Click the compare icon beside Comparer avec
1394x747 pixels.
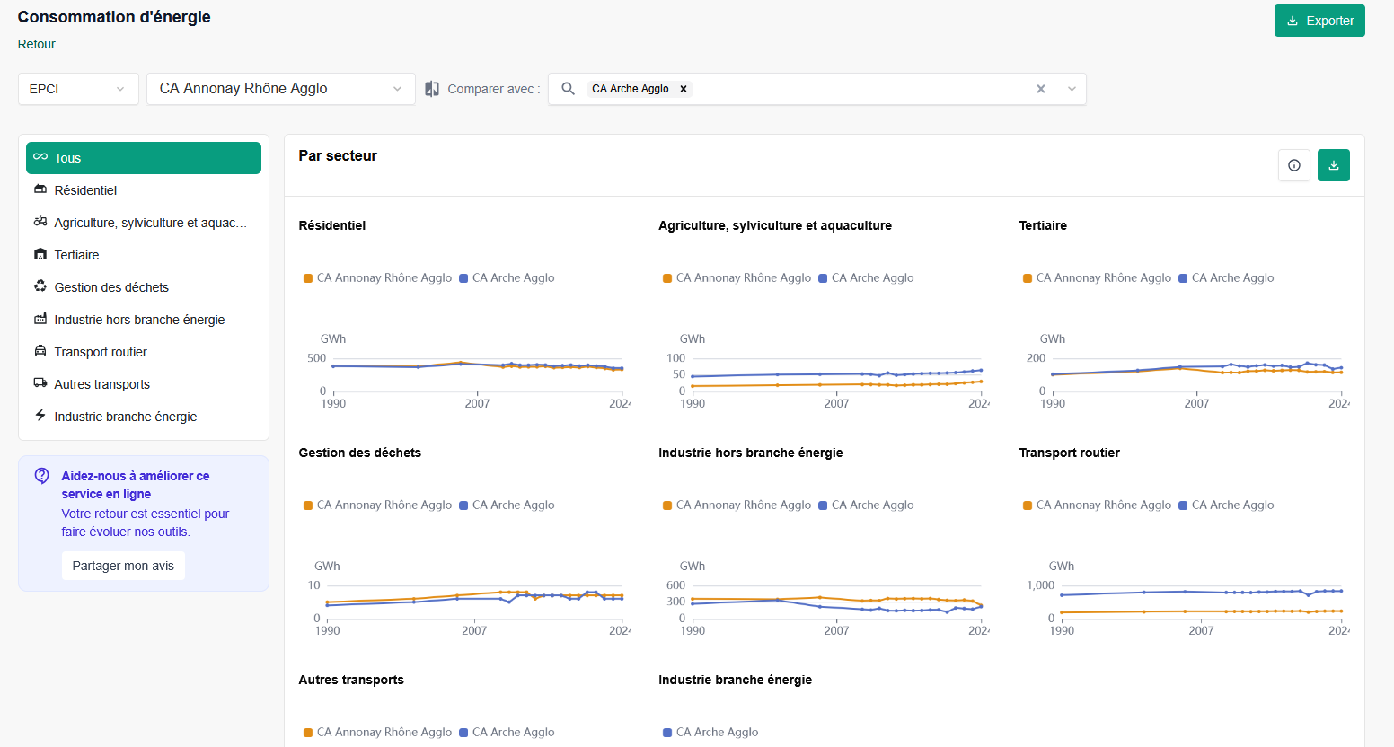(x=432, y=89)
